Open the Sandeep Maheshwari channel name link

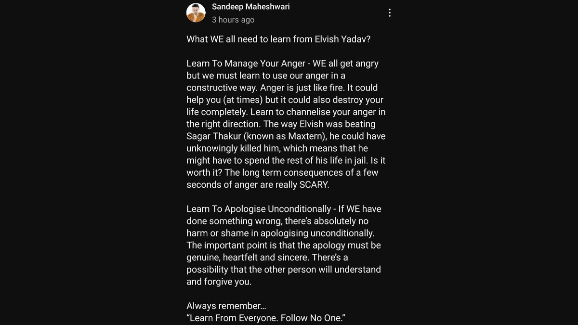click(x=251, y=7)
